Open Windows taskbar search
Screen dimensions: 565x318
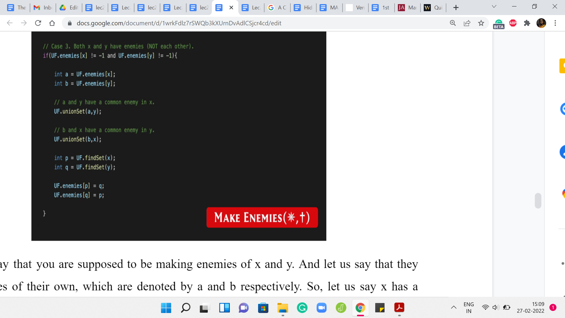pyautogui.click(x=185, y=308)
